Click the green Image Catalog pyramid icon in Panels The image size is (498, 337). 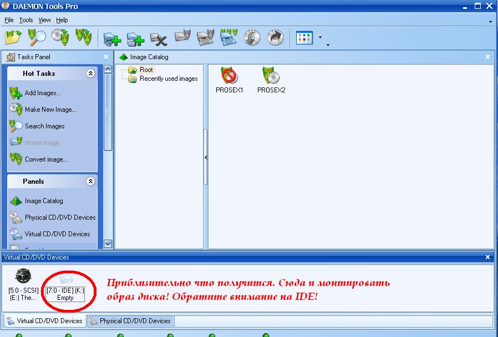(x=16, y=201)
